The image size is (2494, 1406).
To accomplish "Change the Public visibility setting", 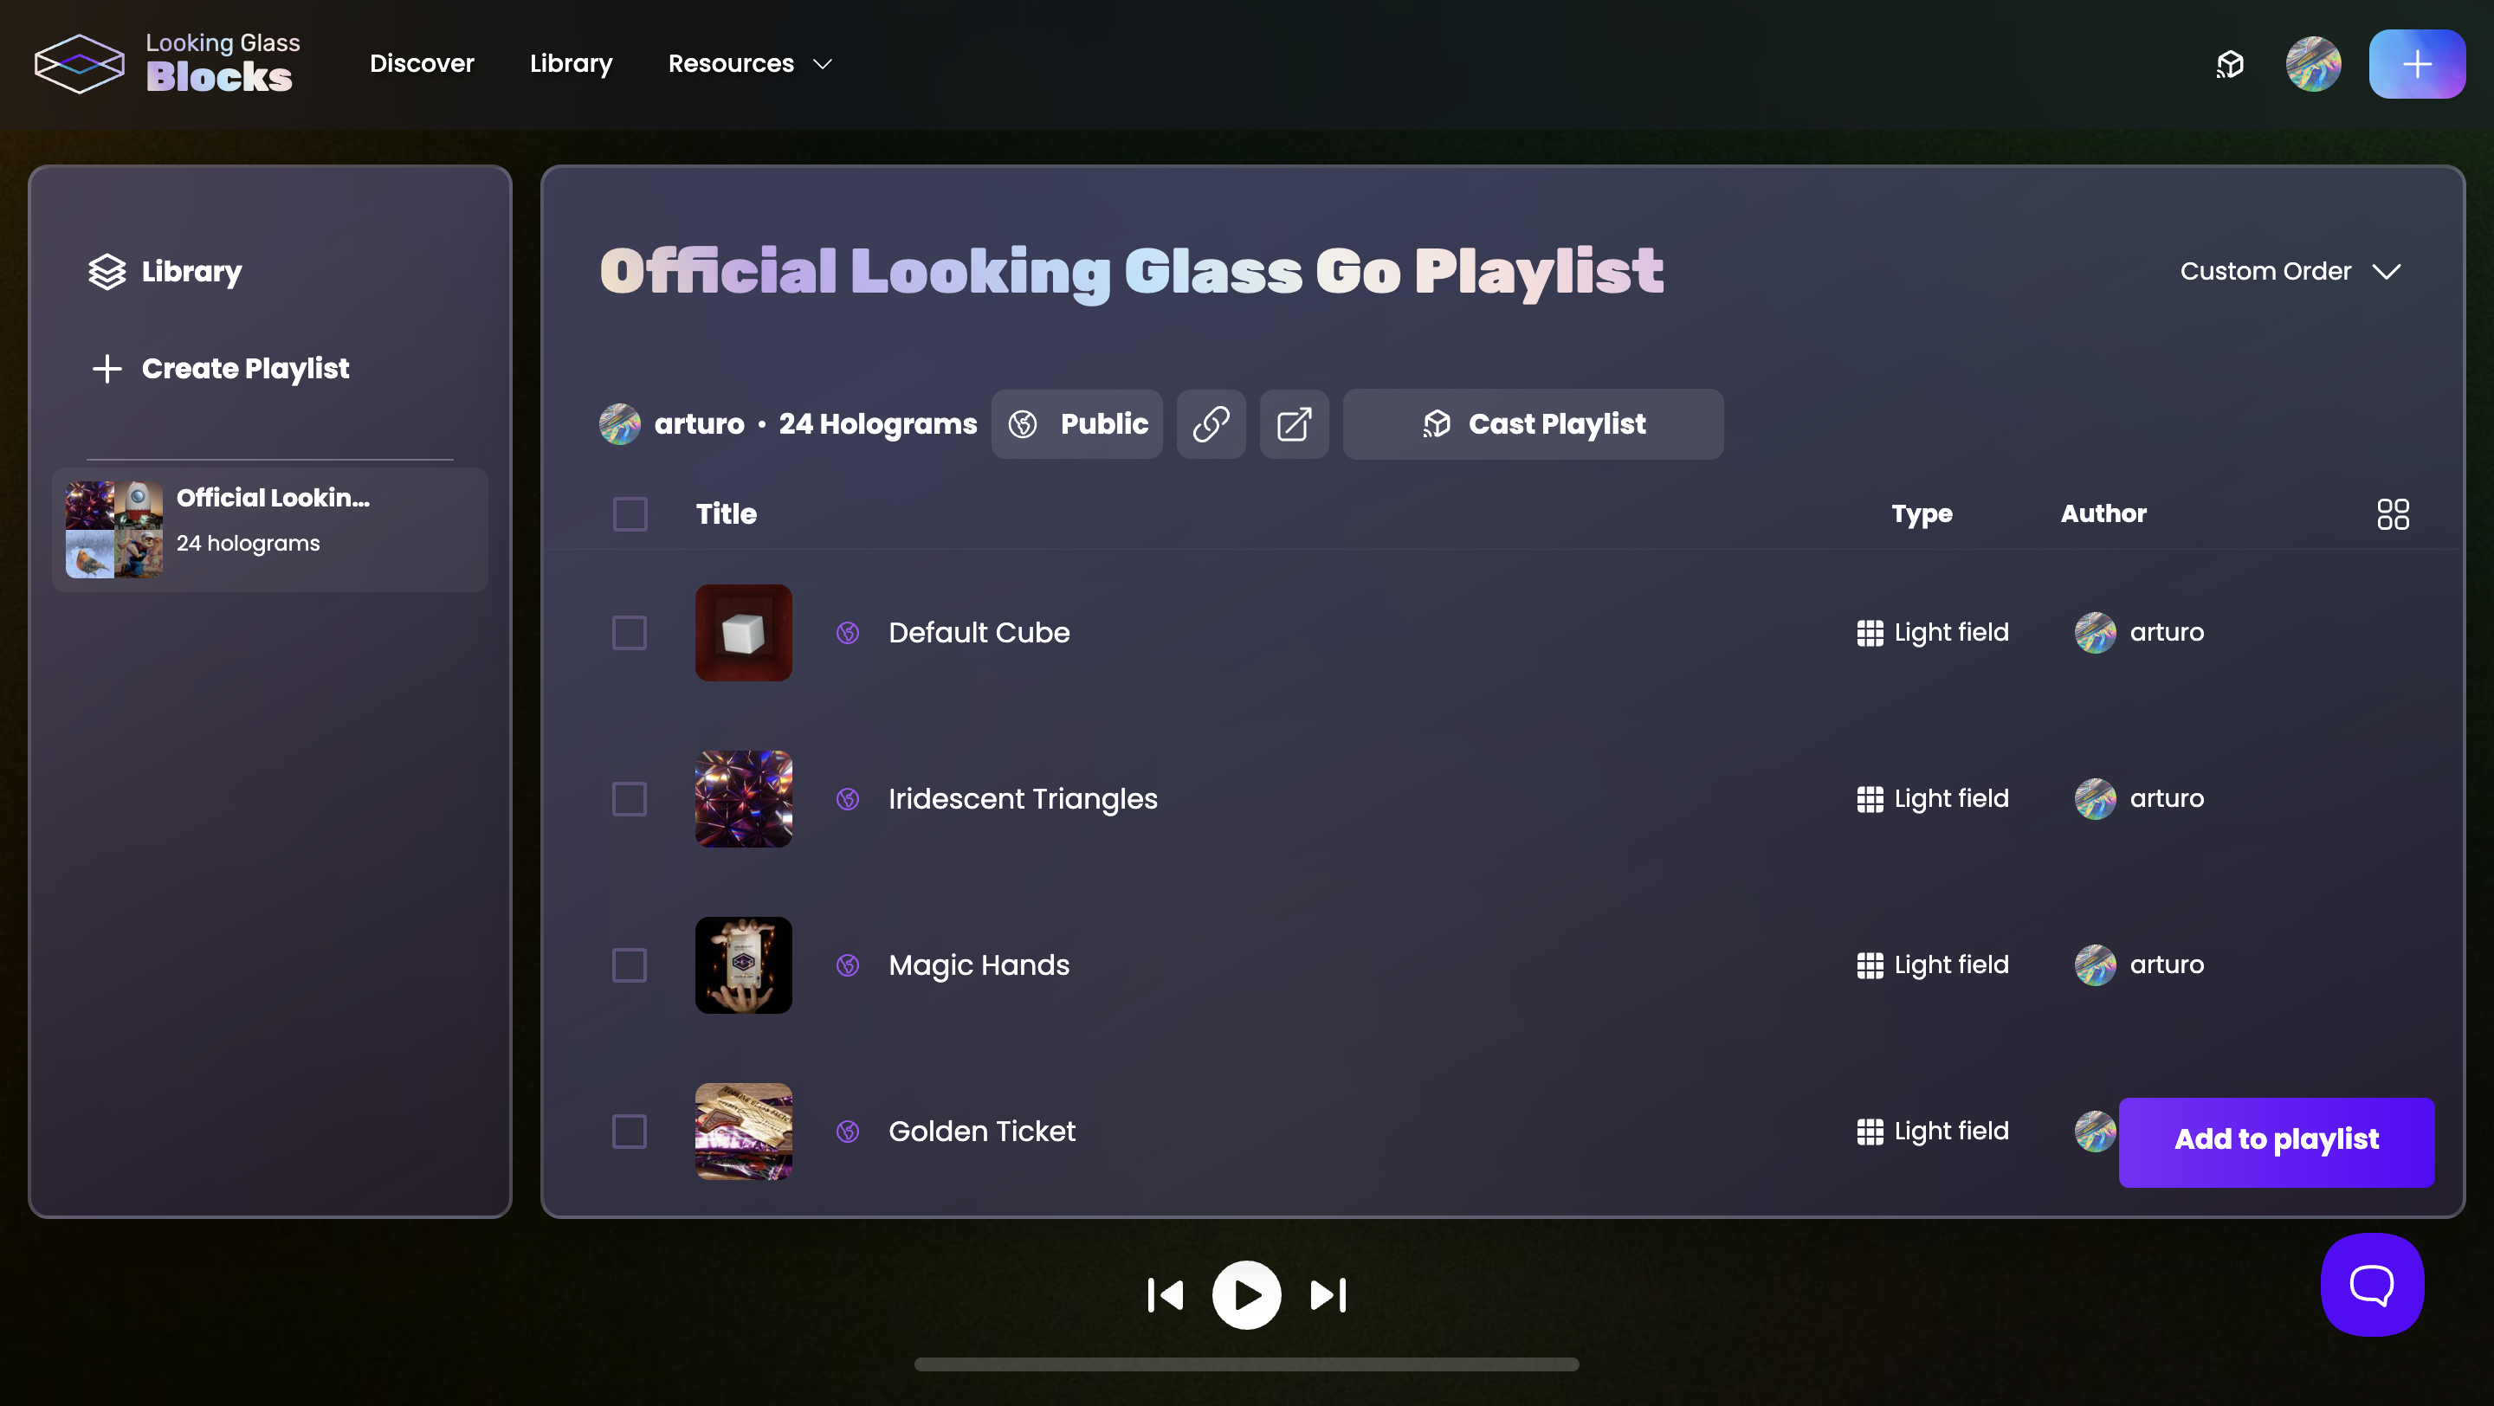I will [x=1076, y=424].
